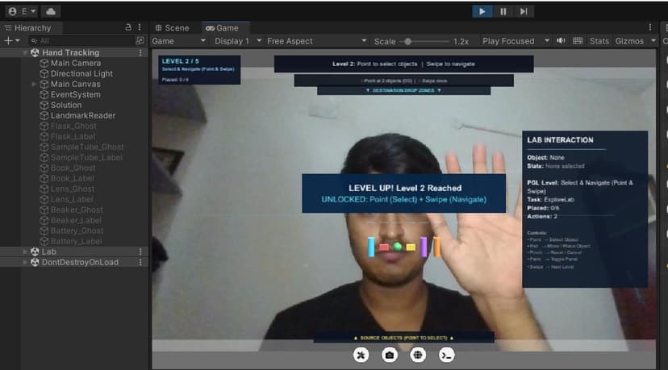Open the Free Aspect dropdown
Image resolution: width=668 pixels, height=370 pixels.
316,41
